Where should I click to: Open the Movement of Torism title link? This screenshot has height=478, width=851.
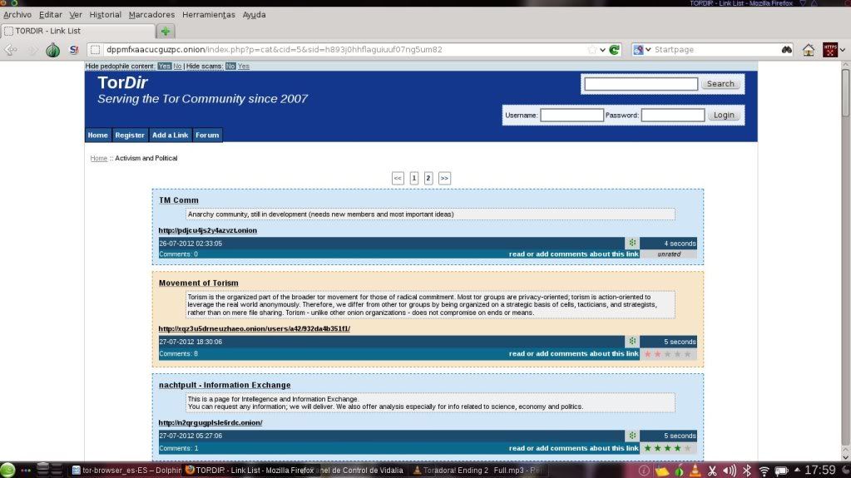tap(199, 283)
